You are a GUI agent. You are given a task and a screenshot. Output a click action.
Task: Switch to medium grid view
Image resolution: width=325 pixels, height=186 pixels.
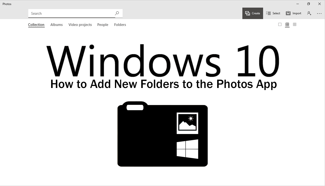pos(287,25)
